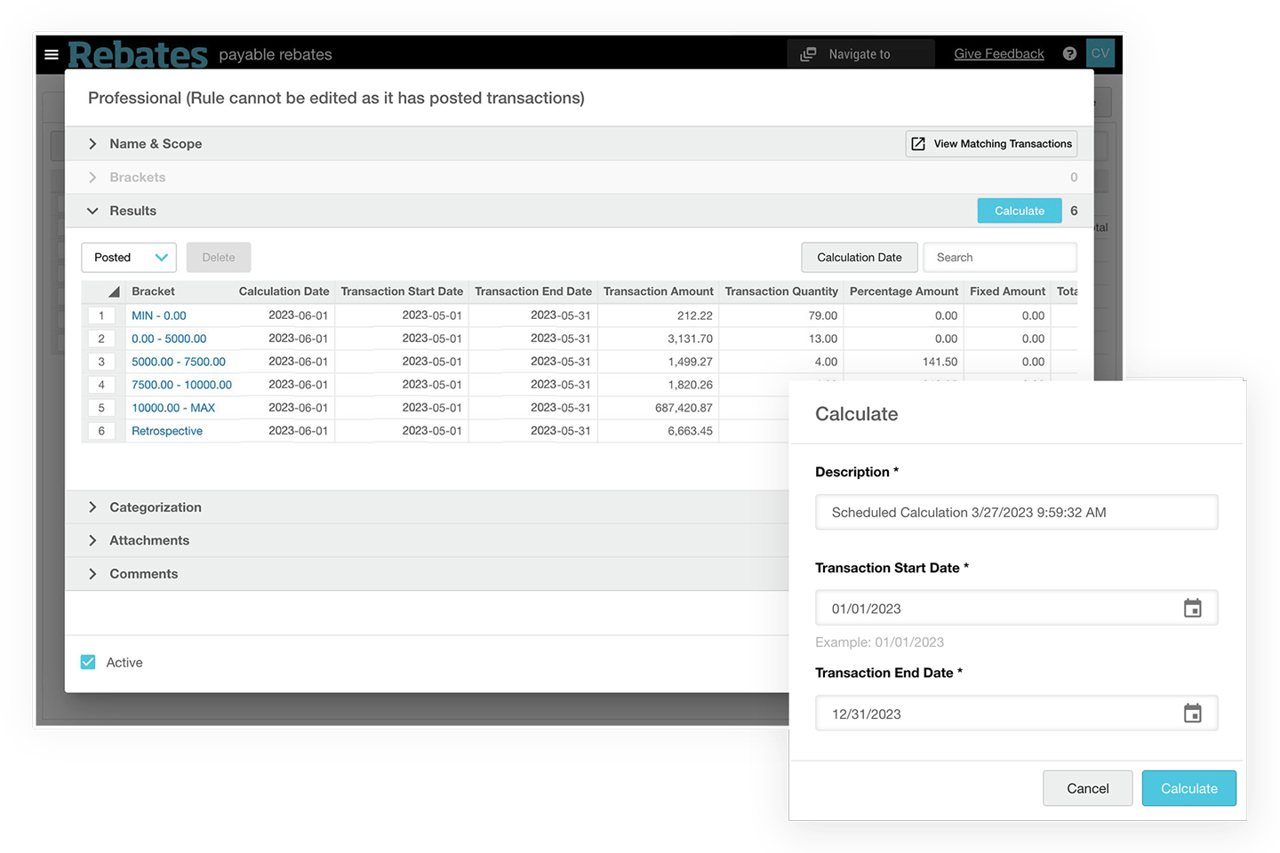Click inside the Search field
The width and height of the screenshot is (1280, 853).
(999, 257)
